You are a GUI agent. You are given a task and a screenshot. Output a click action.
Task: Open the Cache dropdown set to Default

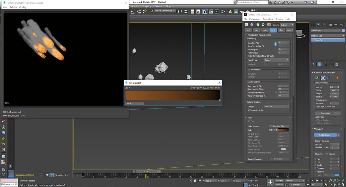[x=287, y=25]
